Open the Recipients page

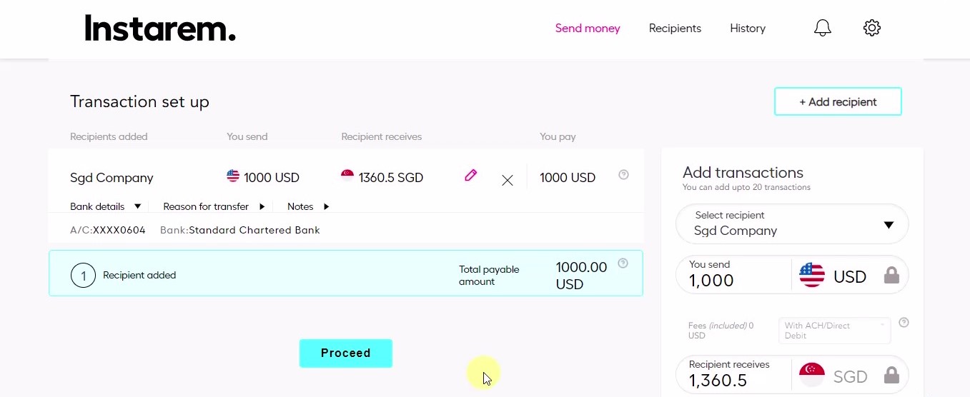[x=675, y=29]
